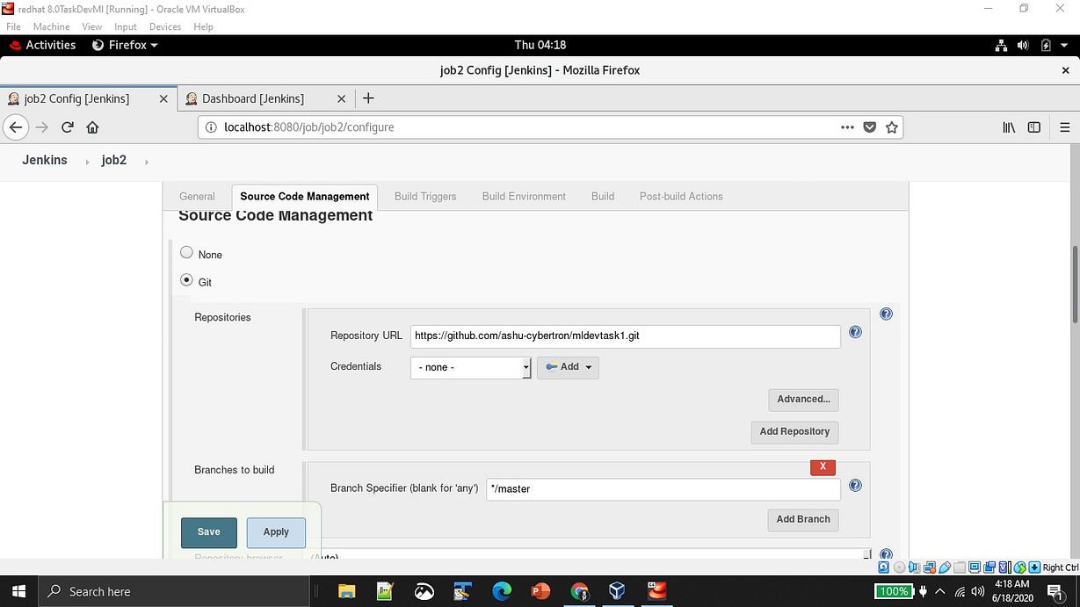Open VirtualBox View menu
This screenshot has height=607, width=1080.
pyautogui.click(x=91, y=26)
